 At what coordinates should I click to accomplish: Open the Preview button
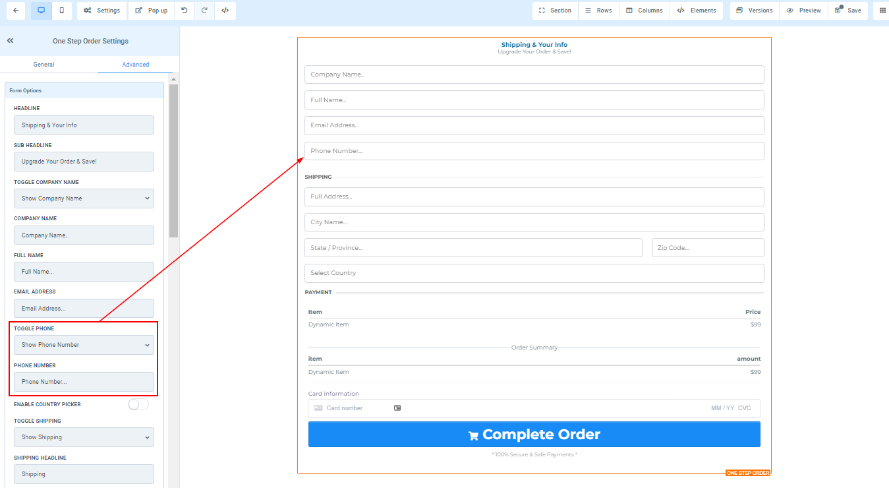[803, 11]
